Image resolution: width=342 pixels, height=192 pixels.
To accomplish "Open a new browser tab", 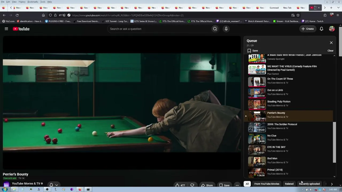I will pos(331,8).
